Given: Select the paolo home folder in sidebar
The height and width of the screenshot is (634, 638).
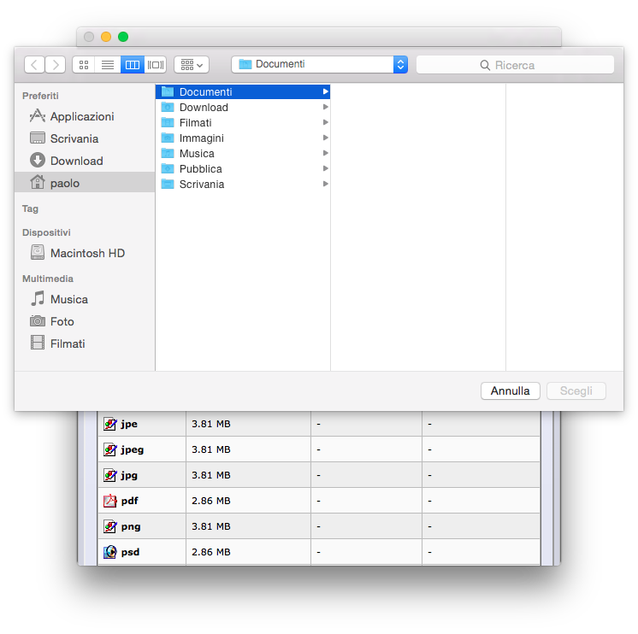Looking at the screenshot, I should click(84, 183).
